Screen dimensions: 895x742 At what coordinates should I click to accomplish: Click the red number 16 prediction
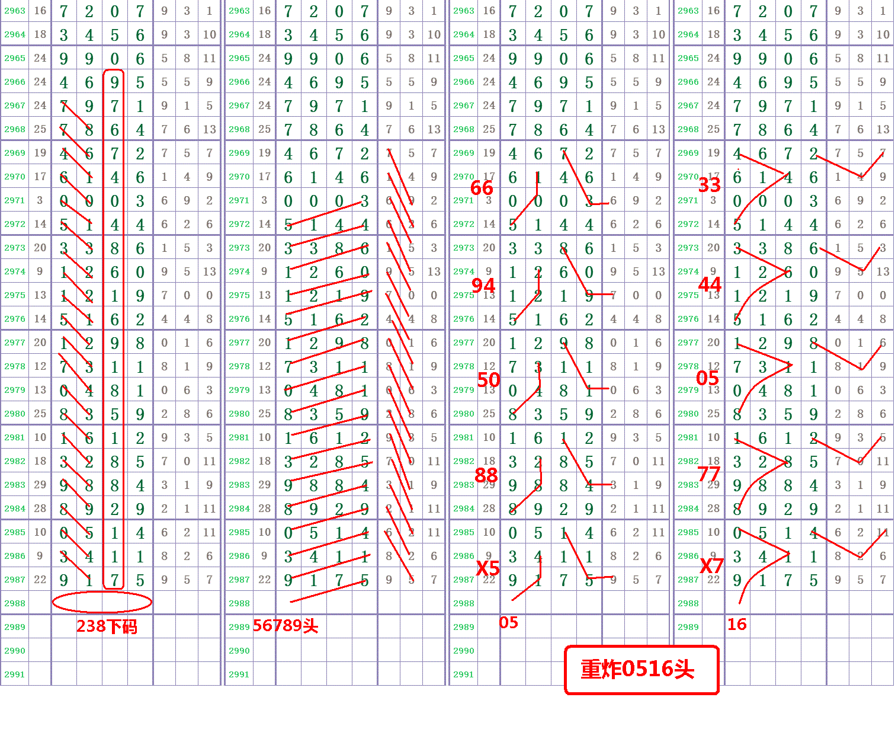point(737,624)
